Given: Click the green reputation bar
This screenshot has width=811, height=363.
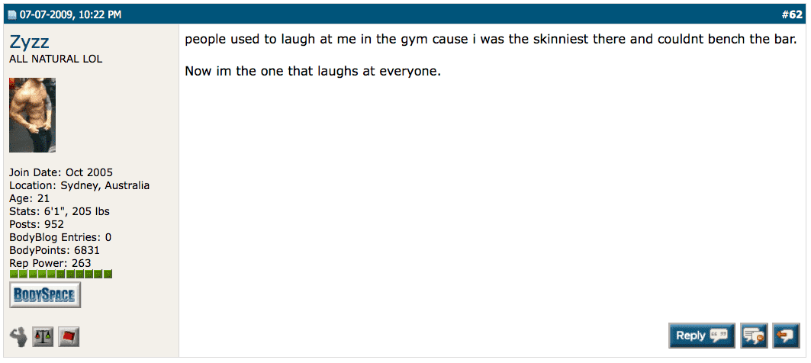Looking at the screenshot, I should point(61,274).
